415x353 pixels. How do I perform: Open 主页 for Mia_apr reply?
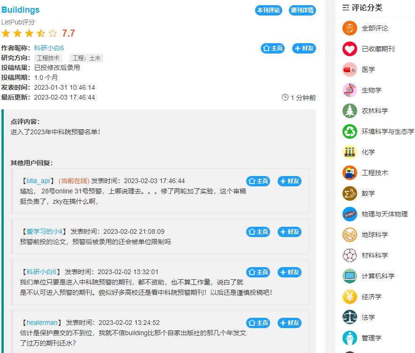[258, 181]
